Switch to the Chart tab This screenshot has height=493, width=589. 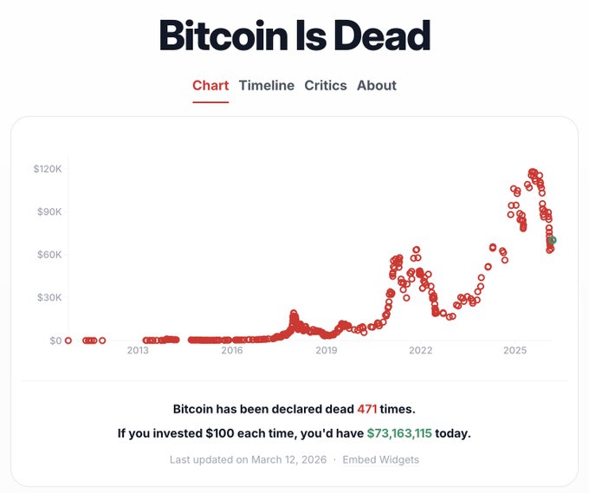click(x=210, y=86)
